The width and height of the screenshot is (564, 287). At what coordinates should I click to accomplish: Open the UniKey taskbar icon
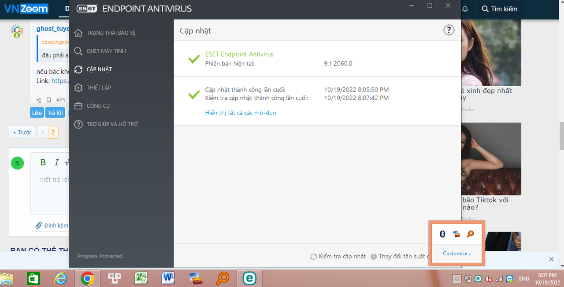115,278
